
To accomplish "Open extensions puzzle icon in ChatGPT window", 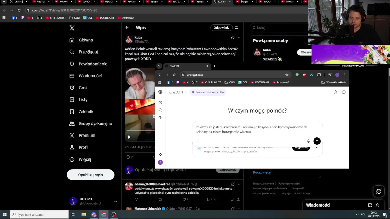I will [319, 75].
